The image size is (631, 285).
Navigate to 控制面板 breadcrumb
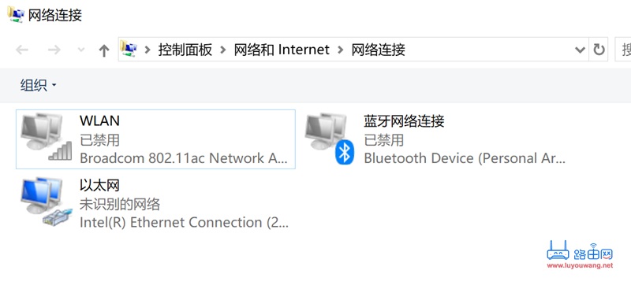[x=185, y=50]
